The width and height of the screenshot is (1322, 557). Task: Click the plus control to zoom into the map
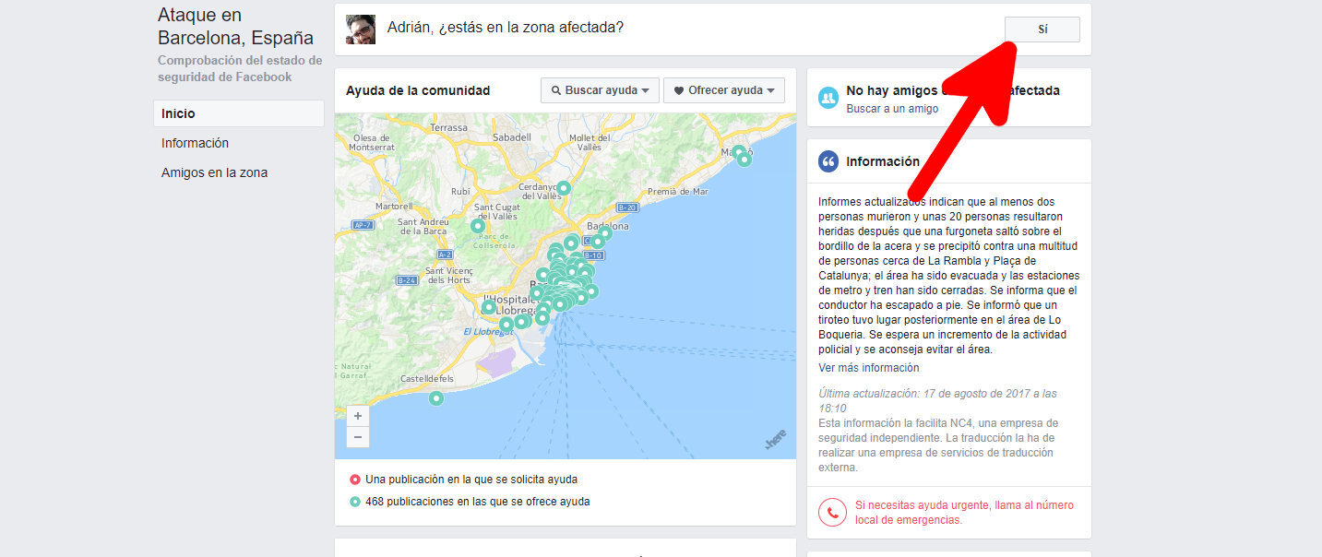pos(357,415)
